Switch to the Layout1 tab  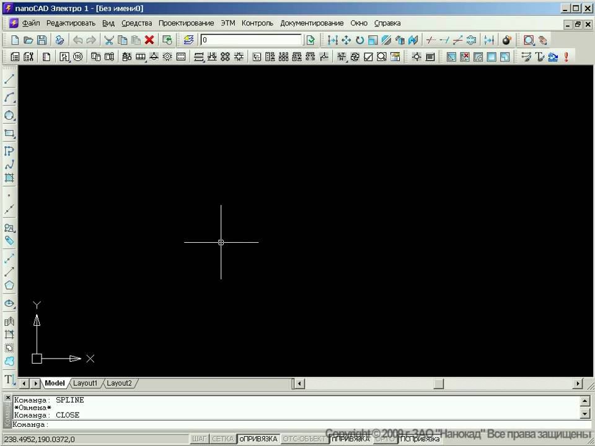[x=85, y=383]
